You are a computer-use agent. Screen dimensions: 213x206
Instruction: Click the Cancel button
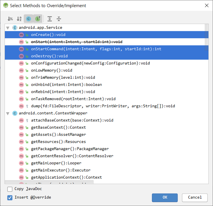tap(195, 198)
